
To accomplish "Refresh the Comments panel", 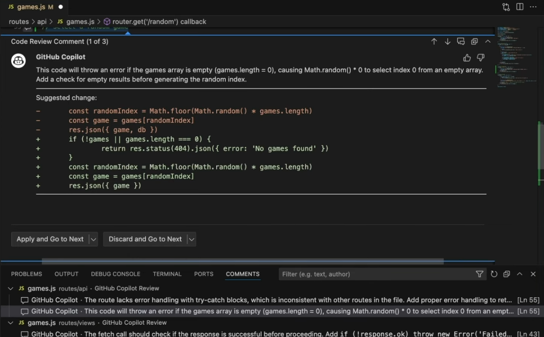I will pyautogui.click(x=494, y=274).
